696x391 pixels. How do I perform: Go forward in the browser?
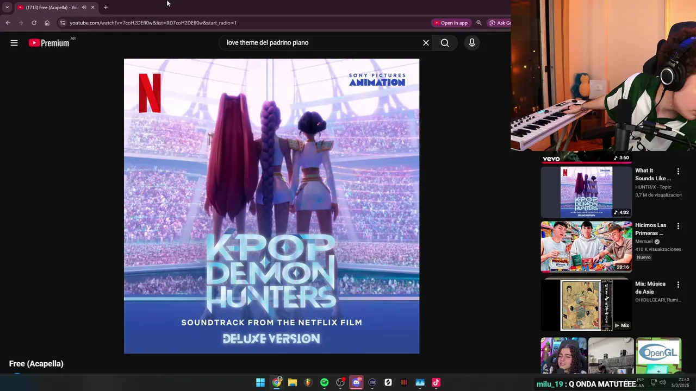[21, 23]
